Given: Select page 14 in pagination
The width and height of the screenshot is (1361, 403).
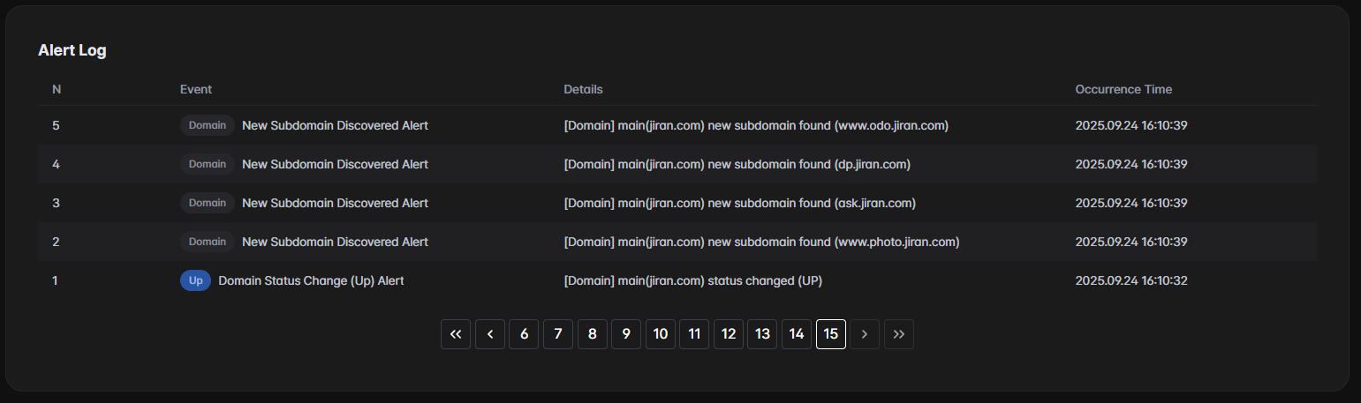Looking at the screenshot, I should (x=797, y=334).
